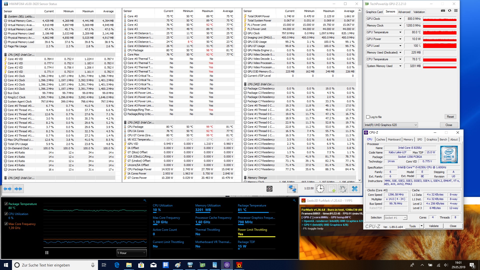Image resolution: width=480 pixels, height=270 pixels.
Task: Click HWiNFO log file start icon
Action: (331, 189)
